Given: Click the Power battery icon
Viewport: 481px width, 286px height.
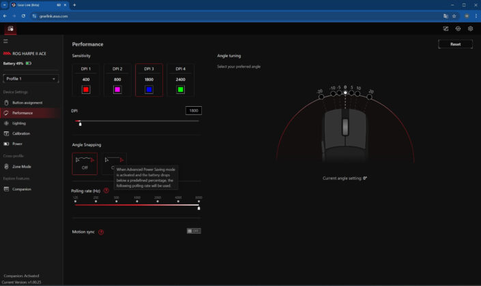Looking at the screenshot, I should [x=6, y=144].
